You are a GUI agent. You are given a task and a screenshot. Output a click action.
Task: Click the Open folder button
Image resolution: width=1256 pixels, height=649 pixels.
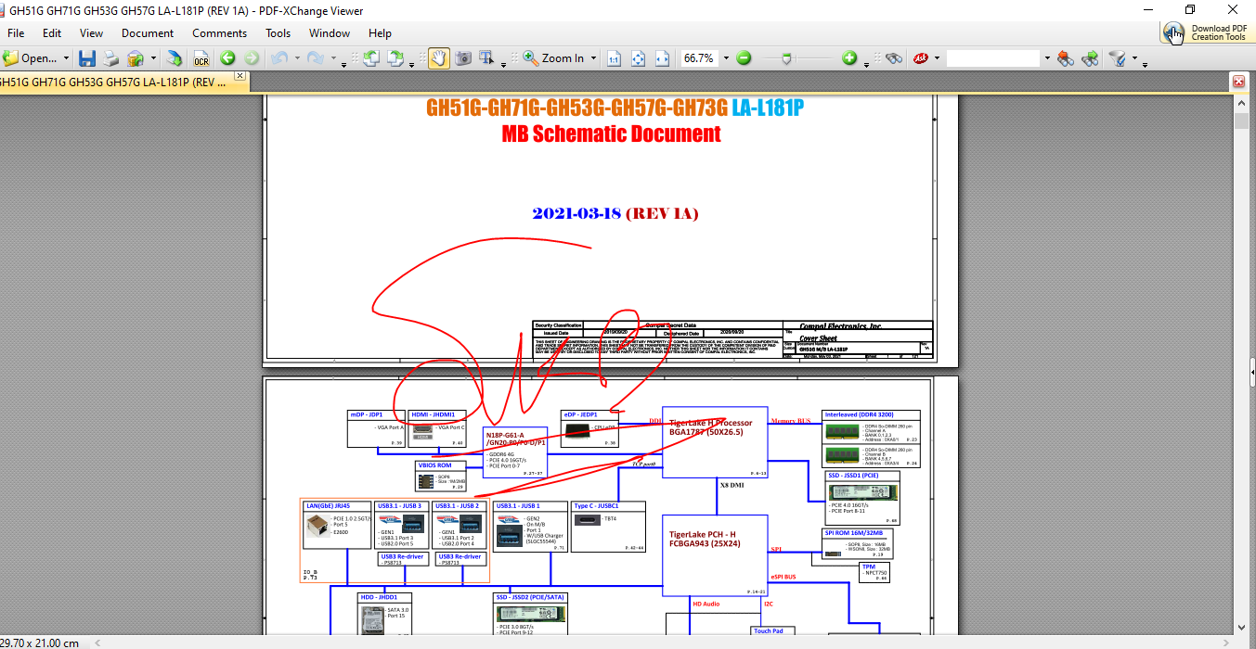[x=30, y=58]
